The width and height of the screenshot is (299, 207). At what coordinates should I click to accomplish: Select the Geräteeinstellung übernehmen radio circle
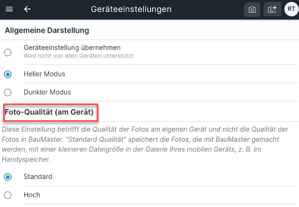(x=8, y=53)
